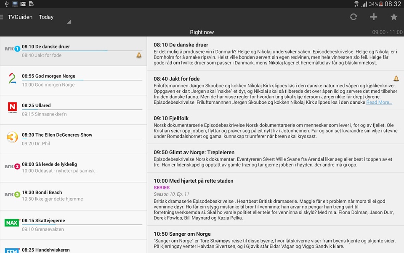This screenshot has width=404, height=253.
Task: Open the 09:10 Fjellfolk program entry
Action: (275, 127)
